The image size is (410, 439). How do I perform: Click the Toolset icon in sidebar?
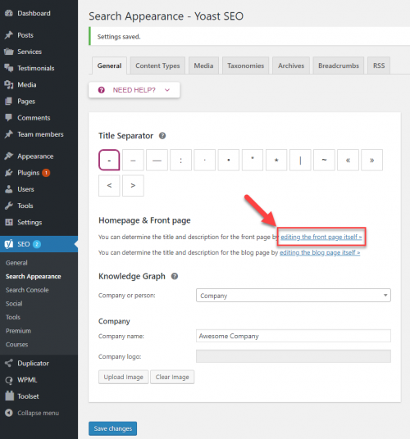click(x=9, y=396)
